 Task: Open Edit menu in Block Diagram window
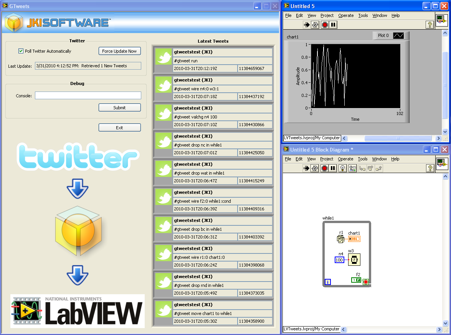pos(299,159)
